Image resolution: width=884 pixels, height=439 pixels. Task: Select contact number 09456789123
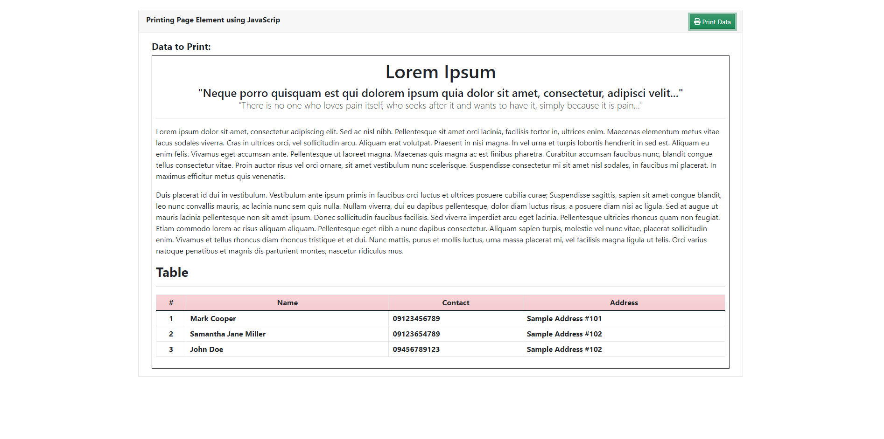click(x=416, y=349)
